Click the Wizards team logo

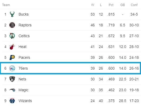(x=12, y=101)
